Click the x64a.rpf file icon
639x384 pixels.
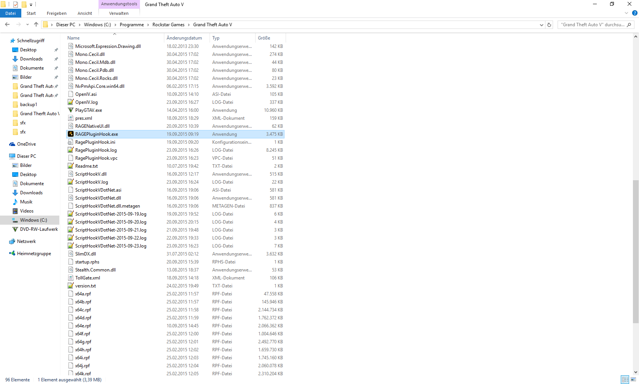[x=70, y=294]
